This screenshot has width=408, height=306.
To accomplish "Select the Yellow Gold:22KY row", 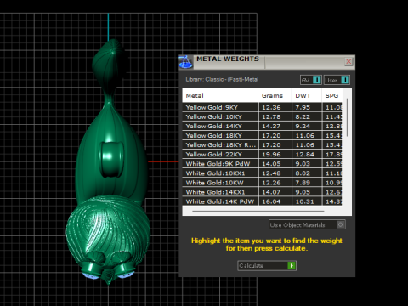I will pyautogui.click(x=262, y=155).
